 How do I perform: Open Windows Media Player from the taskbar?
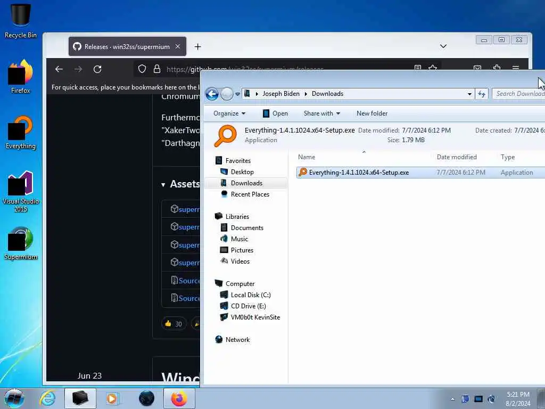point(112,398)
